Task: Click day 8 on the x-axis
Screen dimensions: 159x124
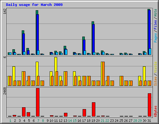Action: point(43,121)
